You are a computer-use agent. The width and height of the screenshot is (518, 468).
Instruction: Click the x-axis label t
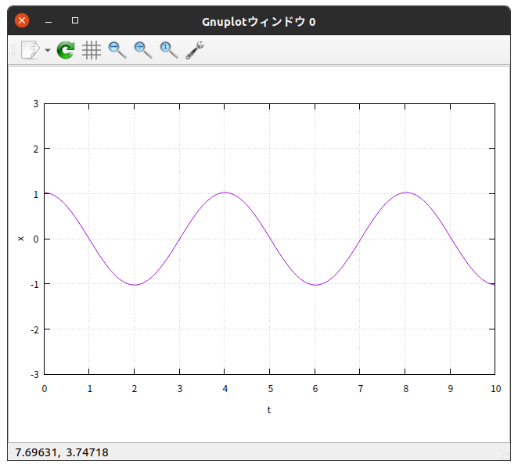[269, 410]
